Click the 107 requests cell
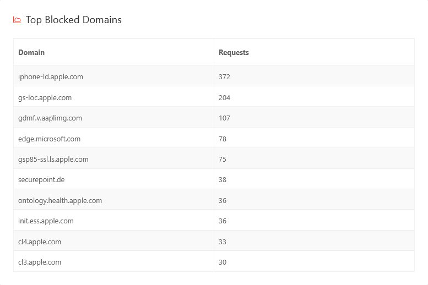The height and width of the screenshot is (285, 428). point(224,118)
